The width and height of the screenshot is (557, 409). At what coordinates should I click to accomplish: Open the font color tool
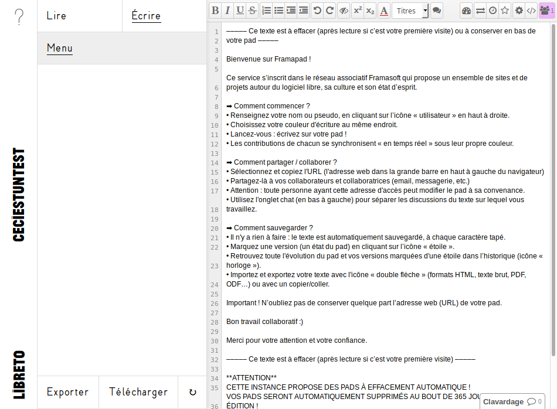384,11
